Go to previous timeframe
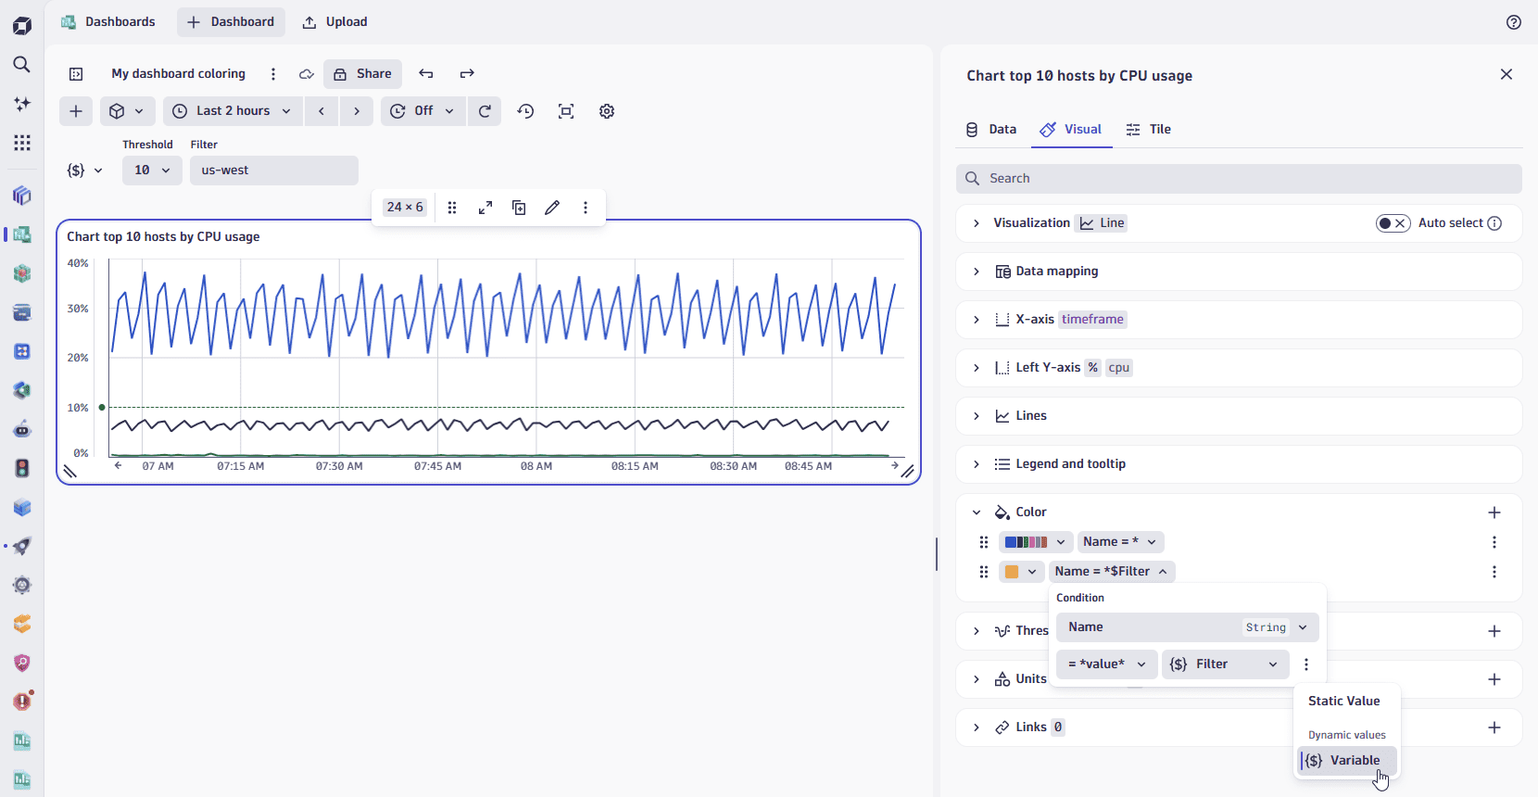 point(321,111)
